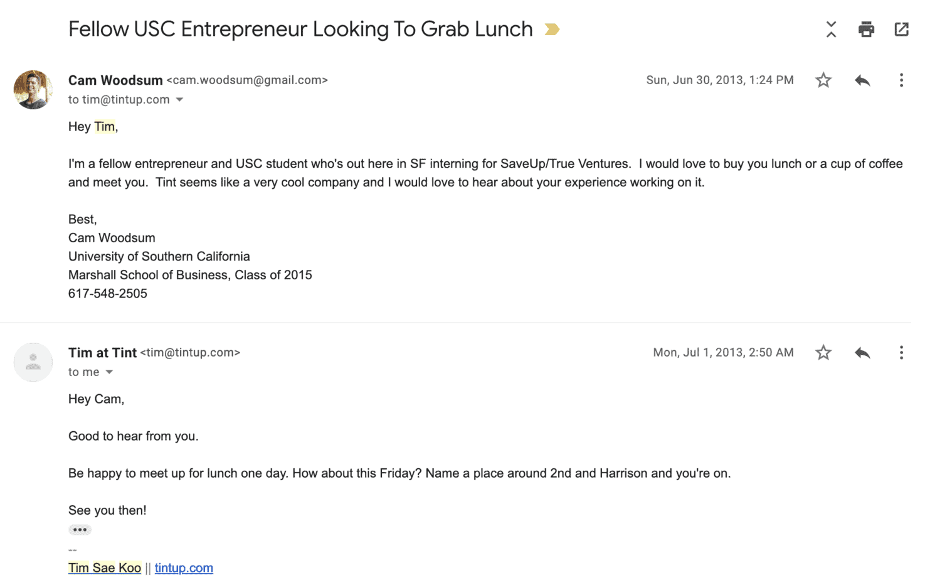Expand the 'to me' recipient details
The image size is (925, 580).
click(x=109, y=372)
